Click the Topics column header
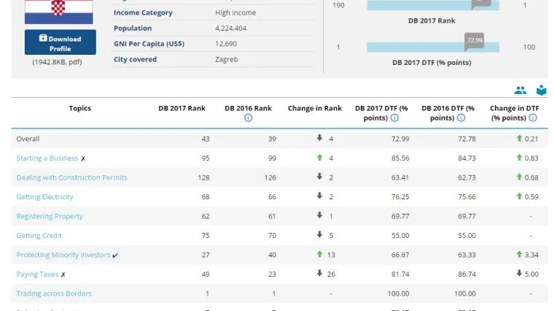The width and height of the screenshot is (554, 311). pos(80,109)
